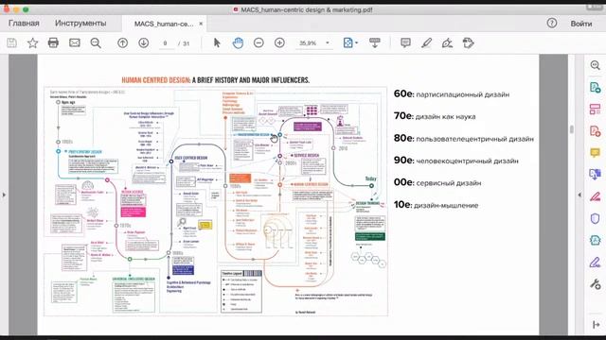Zoom in with the plus icon

(279, 42)
